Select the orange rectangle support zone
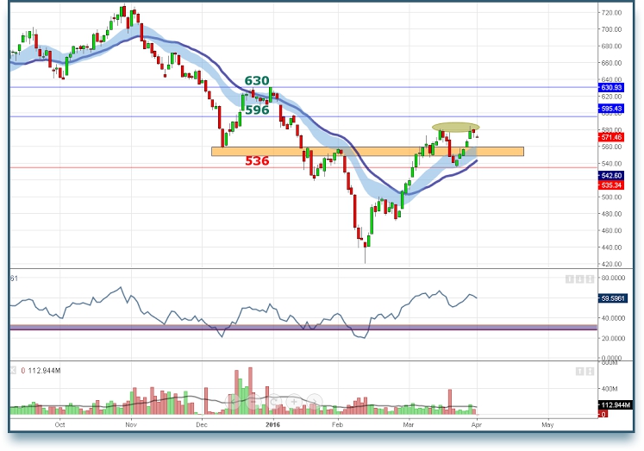644x451 pixels. [x=366, y=152]
